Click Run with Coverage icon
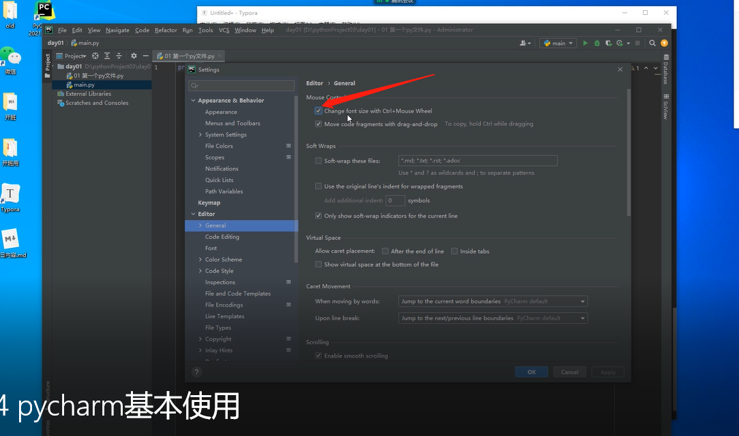 click(609, 43)
